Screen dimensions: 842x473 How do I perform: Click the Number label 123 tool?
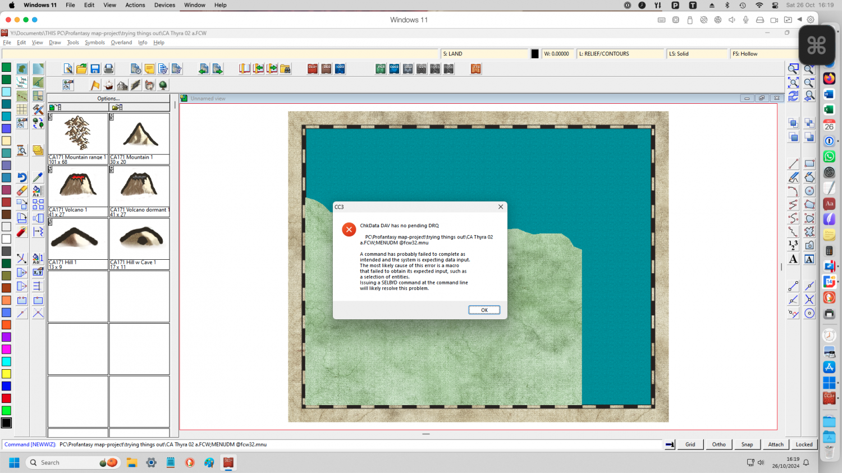point(793,245)
